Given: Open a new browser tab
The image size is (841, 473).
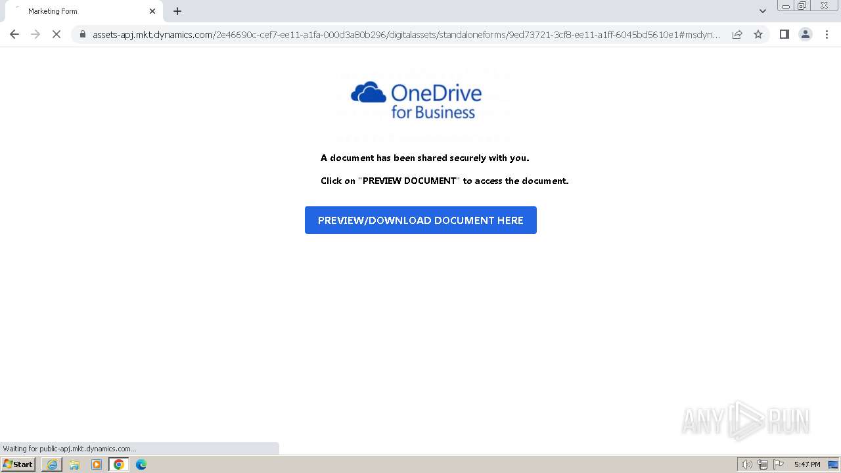Looking at the screenshot, I should click(177, 11).
